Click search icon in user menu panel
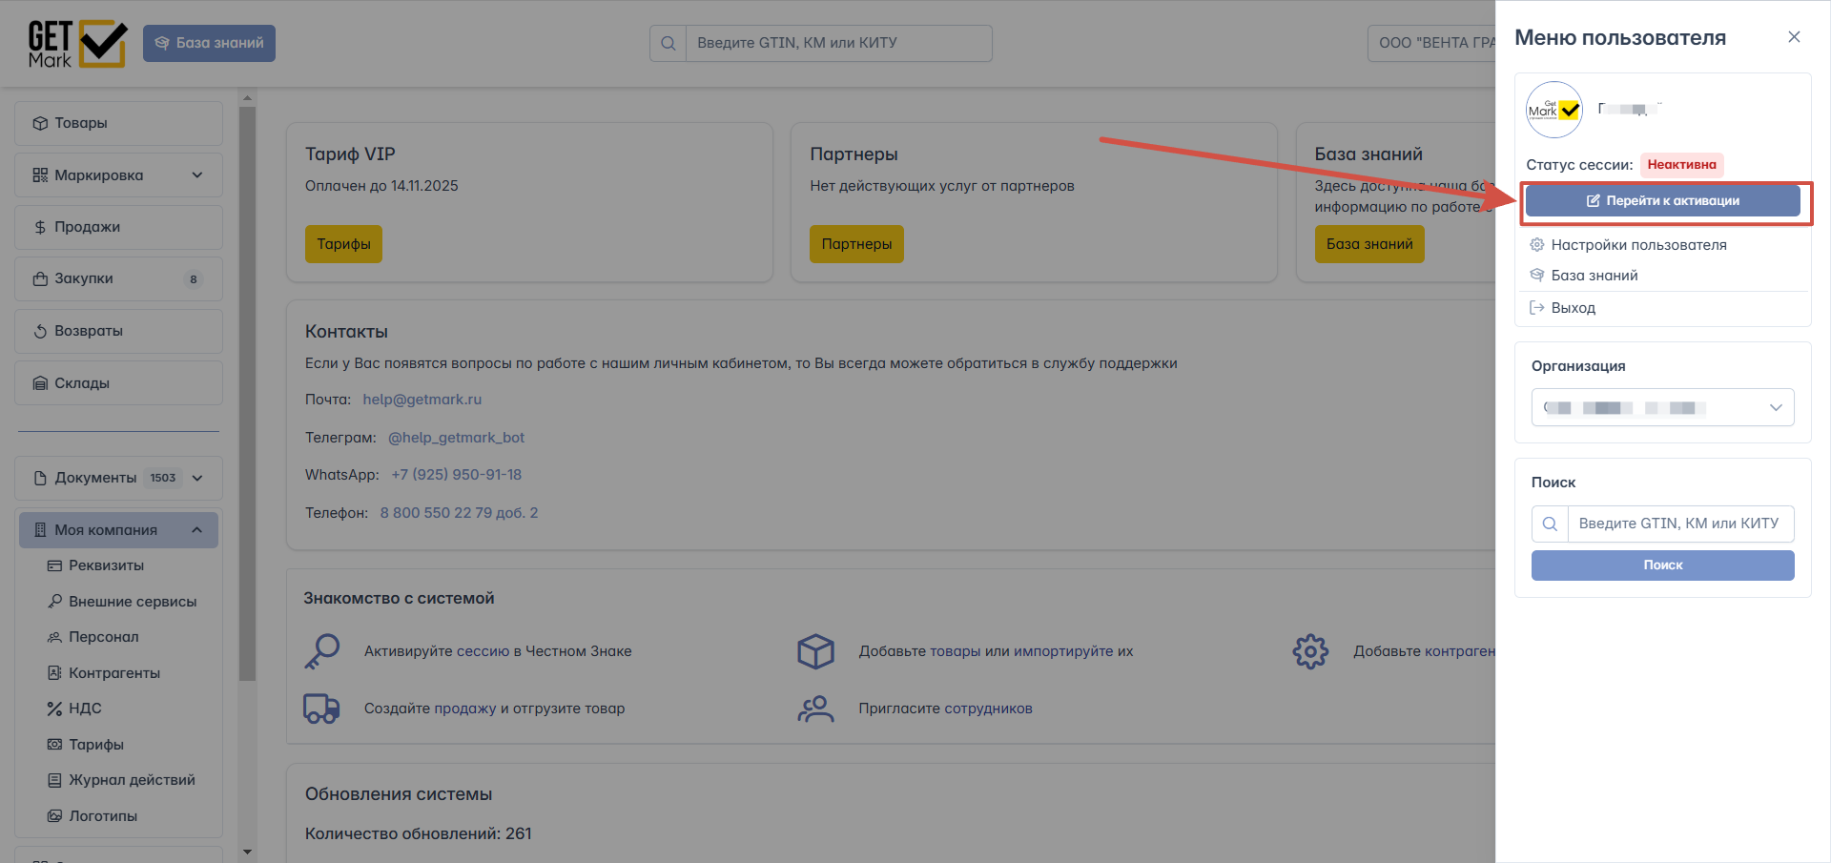This screenshot has height=863, width=1831. 1550,524
